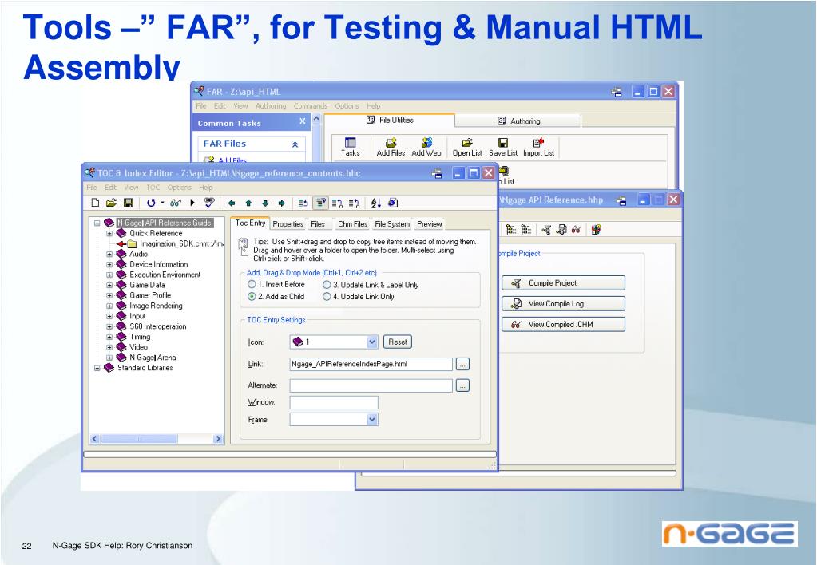Switch to the Chm Files tab
817x565 pixels.
click(x=352, y=224)
